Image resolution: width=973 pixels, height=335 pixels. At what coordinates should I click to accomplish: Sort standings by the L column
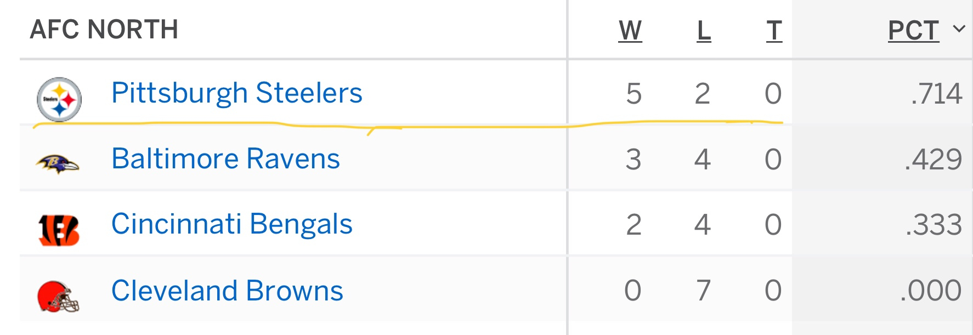(x=704, y=30)
